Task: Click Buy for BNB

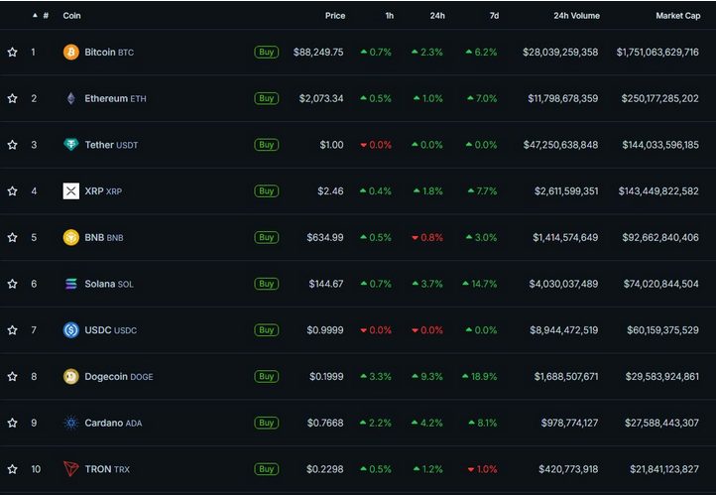Action: tap(266, 237)
